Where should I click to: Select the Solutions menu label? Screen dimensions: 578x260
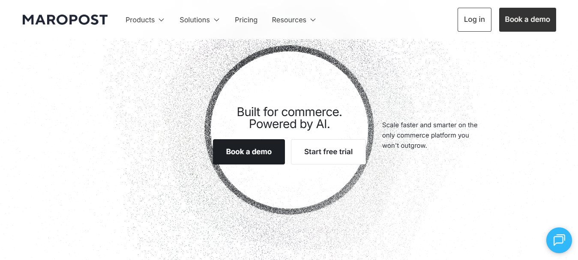[x=195, y=20]
